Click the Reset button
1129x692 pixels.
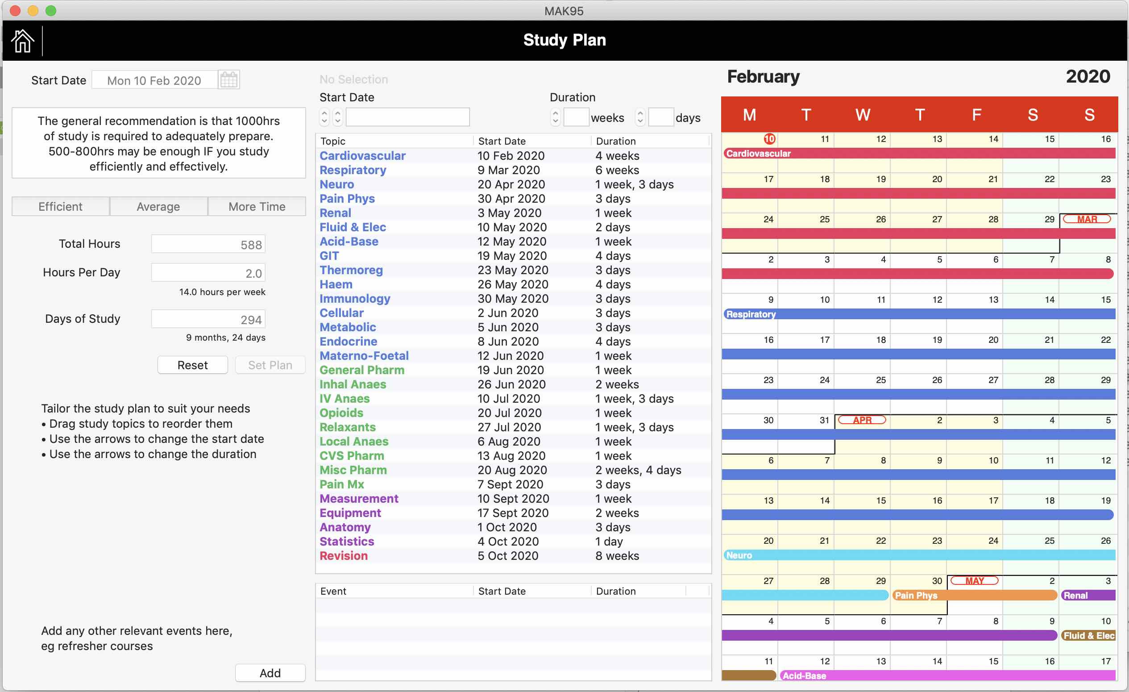click(x=192, y=365)
